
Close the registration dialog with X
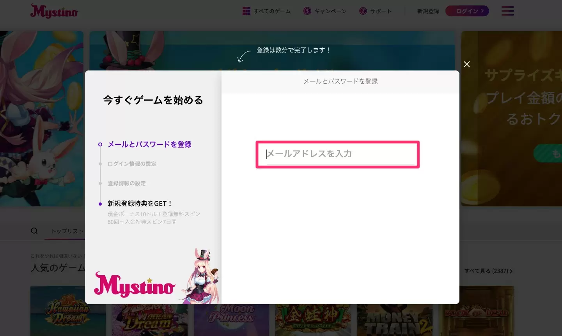(466, 64)
